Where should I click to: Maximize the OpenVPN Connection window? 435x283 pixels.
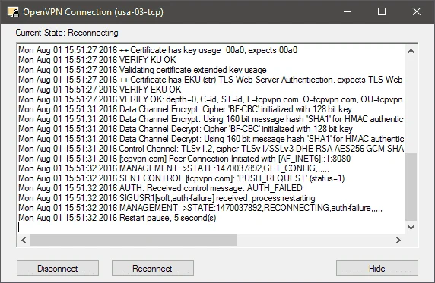382,11
